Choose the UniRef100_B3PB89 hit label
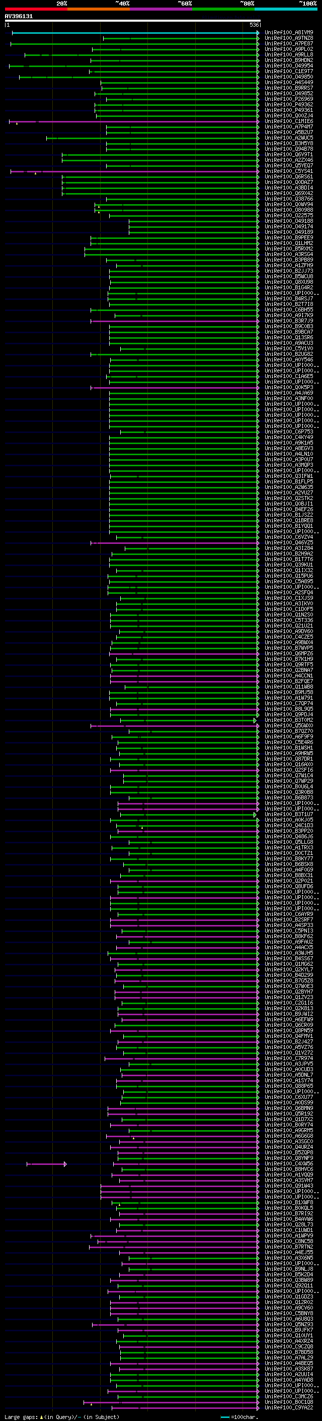 click(x=288, y=261)
